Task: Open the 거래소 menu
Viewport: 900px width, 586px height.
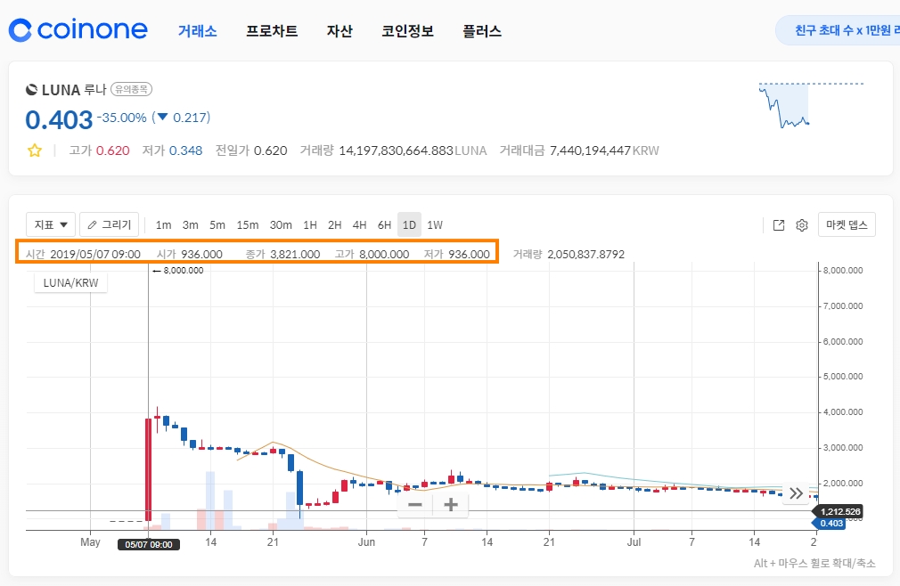Action: 198,31
